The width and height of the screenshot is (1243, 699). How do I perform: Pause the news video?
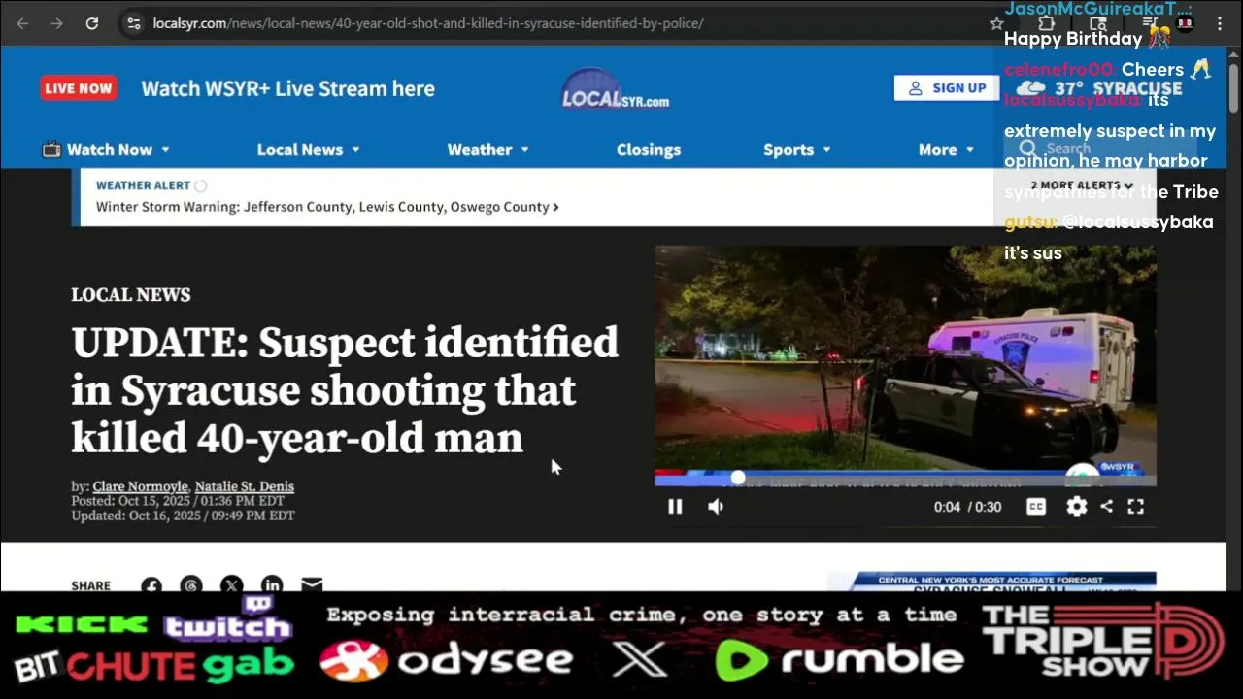tap(675, 507)
